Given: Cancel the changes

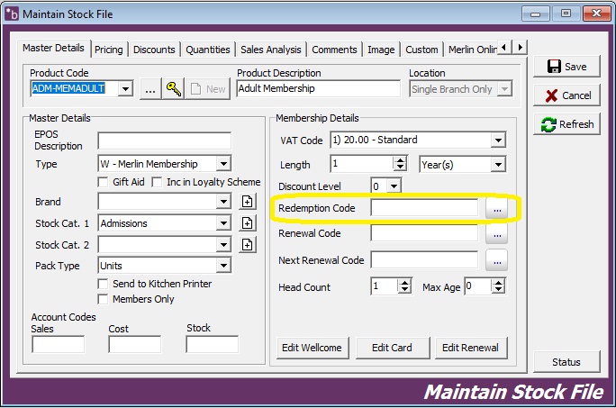Looking at the screenshot, I should pos(566,95).
